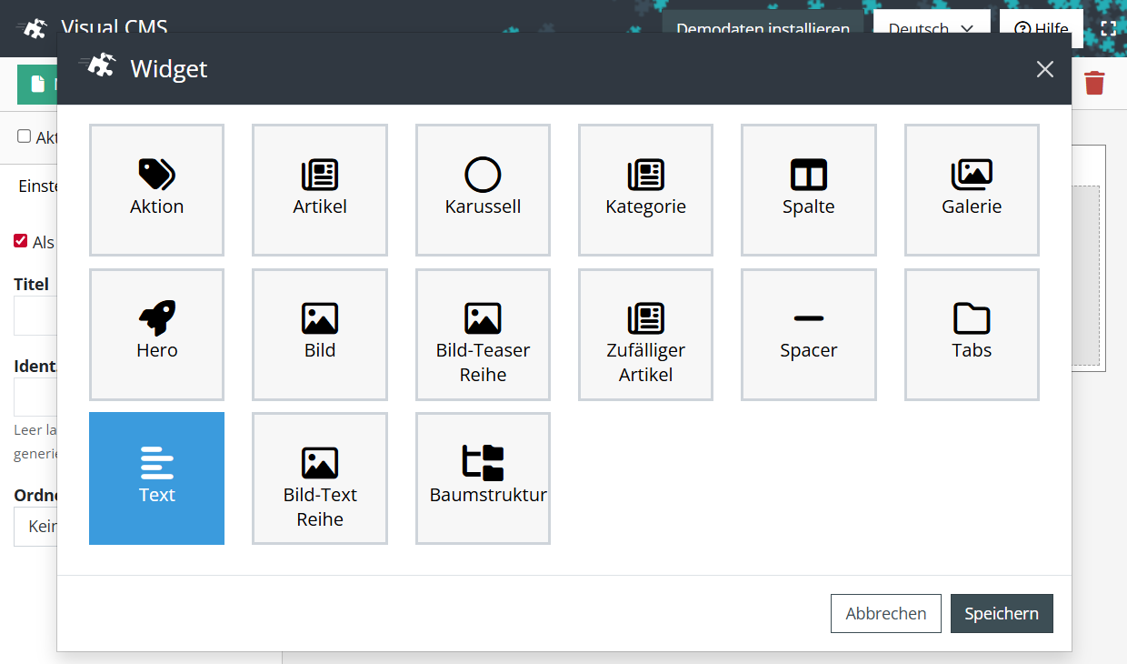Uncheck the red Als checkbox

tap(21, 241)
